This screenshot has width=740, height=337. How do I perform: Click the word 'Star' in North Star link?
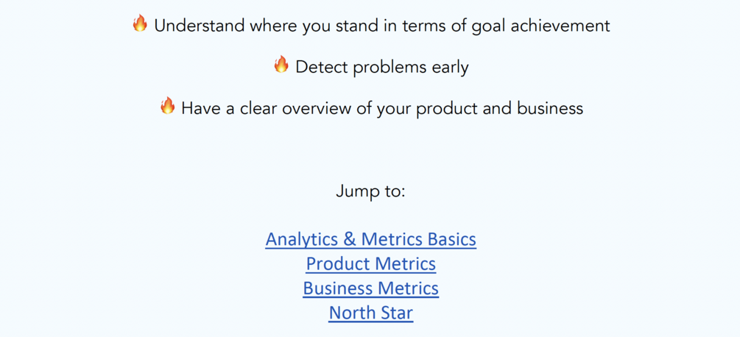click(398, 312)
